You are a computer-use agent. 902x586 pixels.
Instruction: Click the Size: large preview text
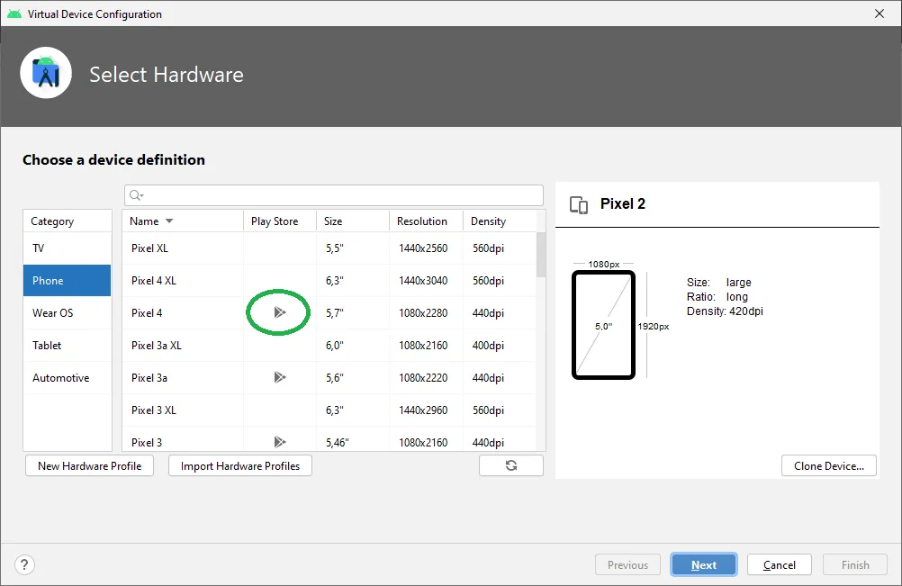(x=719, y=283)
